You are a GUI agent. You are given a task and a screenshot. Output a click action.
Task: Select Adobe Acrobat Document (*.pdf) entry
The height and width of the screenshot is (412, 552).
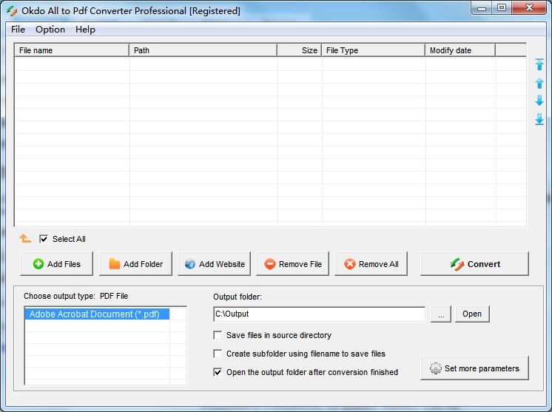pyautogui.click(x=97, y=314)
